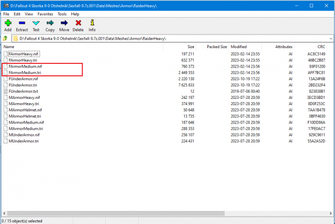The height and width of the screenshot is (224, 335).
Task: Open the File menu
Action: click(7, 14)
